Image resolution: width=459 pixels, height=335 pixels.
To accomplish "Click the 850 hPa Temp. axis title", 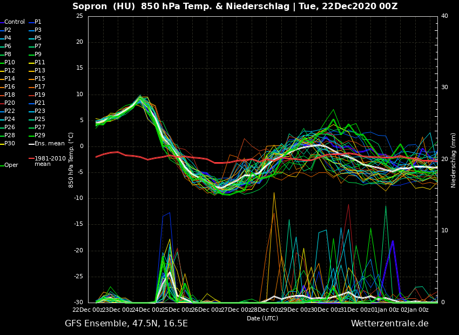I will tap(71, 160).
